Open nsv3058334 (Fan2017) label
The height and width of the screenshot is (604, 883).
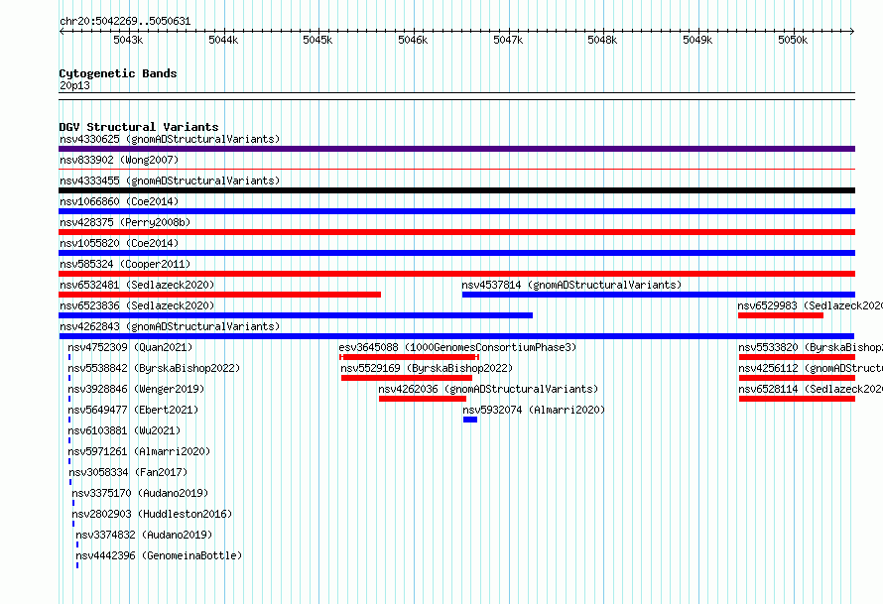click(128, 472)
